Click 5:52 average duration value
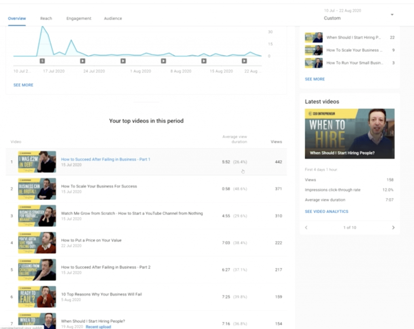 (x=226, y=162)
